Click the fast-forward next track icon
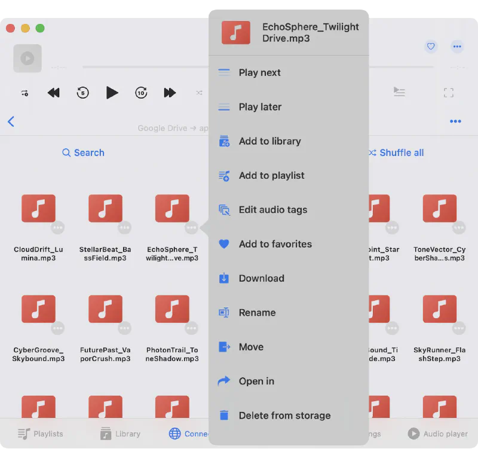Image resolution: width=478 pixels, height=455 pixels. (170, 93)
